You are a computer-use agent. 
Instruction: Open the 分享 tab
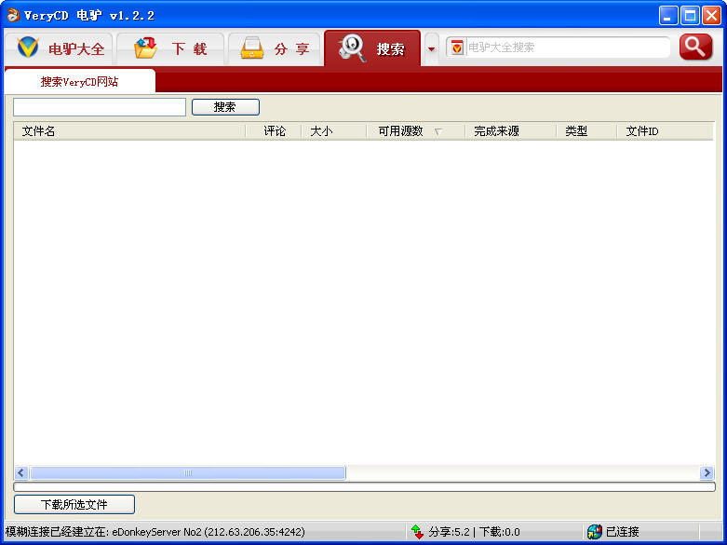click(274, 49)
